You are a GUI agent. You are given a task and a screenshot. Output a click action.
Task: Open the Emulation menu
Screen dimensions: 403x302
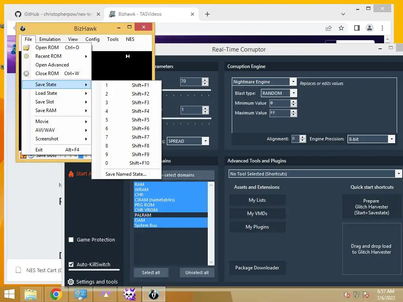point(50,39)
